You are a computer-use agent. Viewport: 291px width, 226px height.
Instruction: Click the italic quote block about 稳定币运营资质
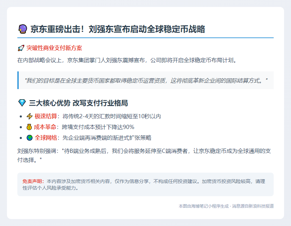pos(146,80)
